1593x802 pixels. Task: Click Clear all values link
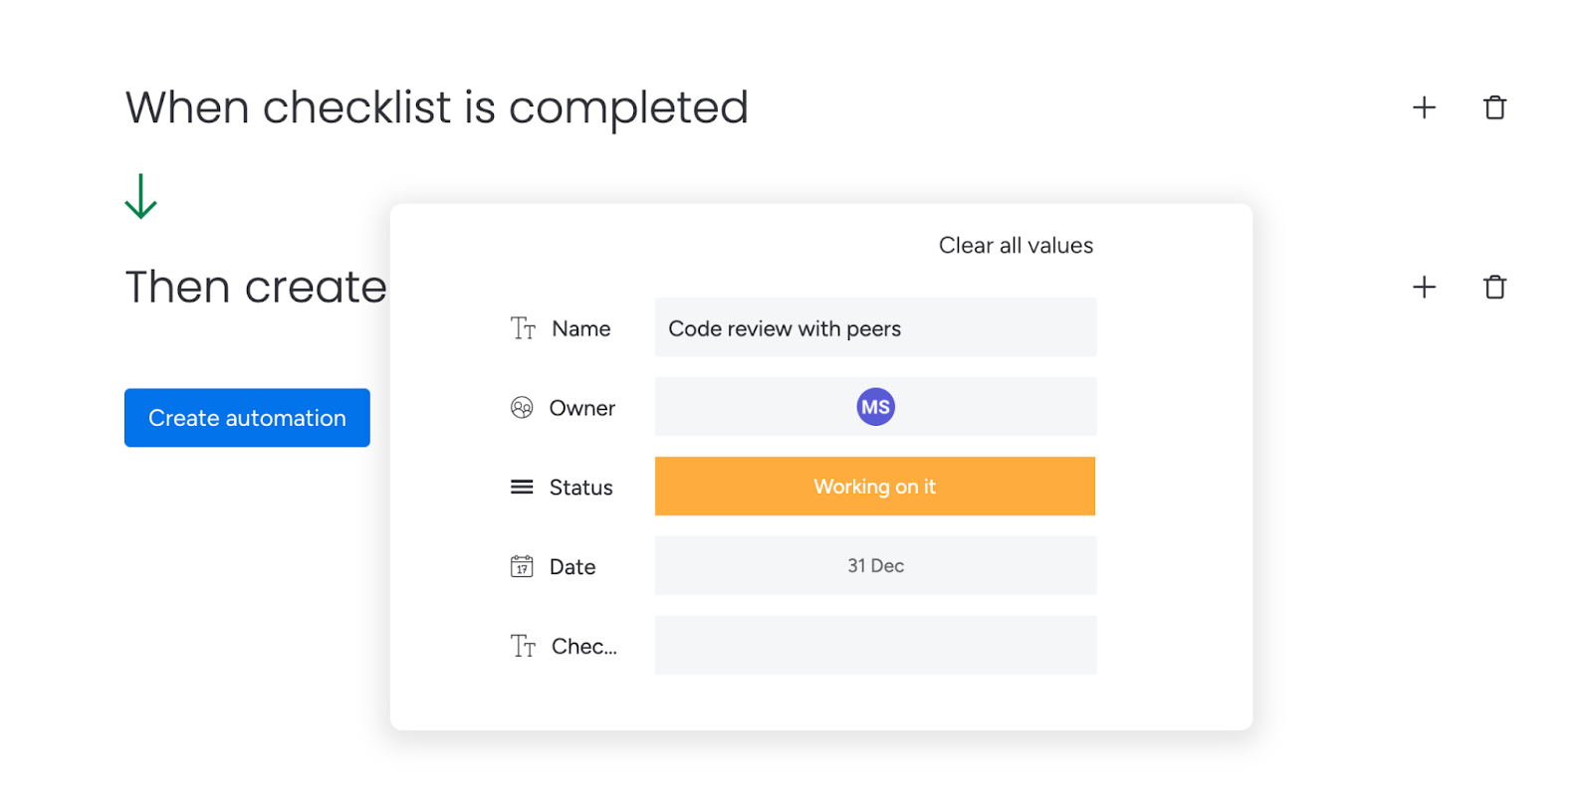pyautogui.click(x=1016, y=246)
